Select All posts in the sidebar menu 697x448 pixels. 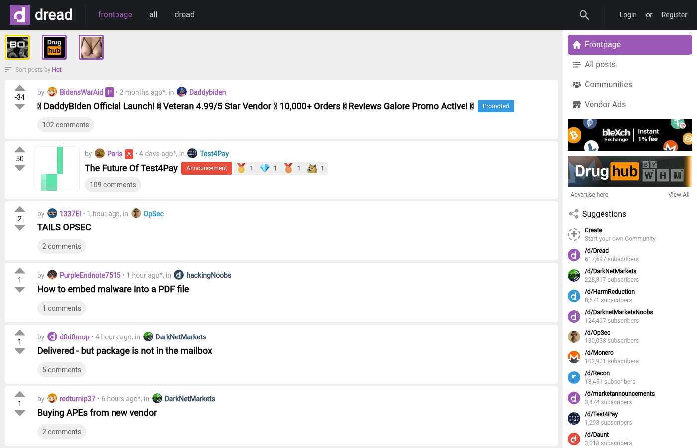tap(630, 65)
